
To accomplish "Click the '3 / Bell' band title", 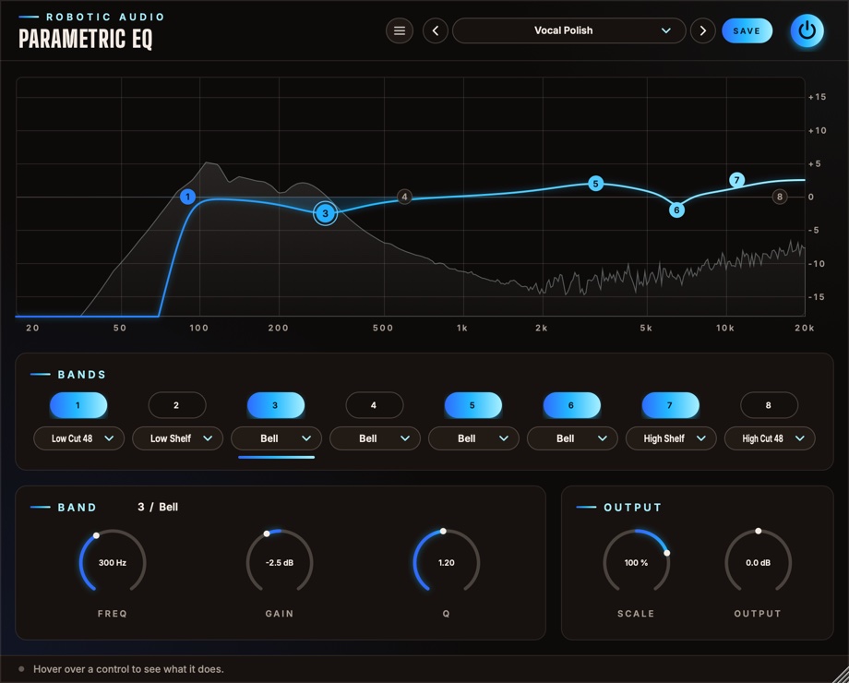I will click(x=158, y=507).
